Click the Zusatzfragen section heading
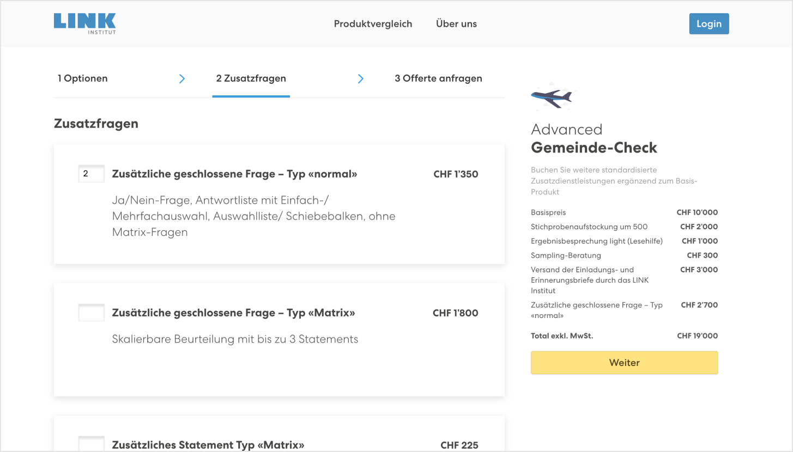Screen dimensions: 793x452 click(x=96, y=124)
